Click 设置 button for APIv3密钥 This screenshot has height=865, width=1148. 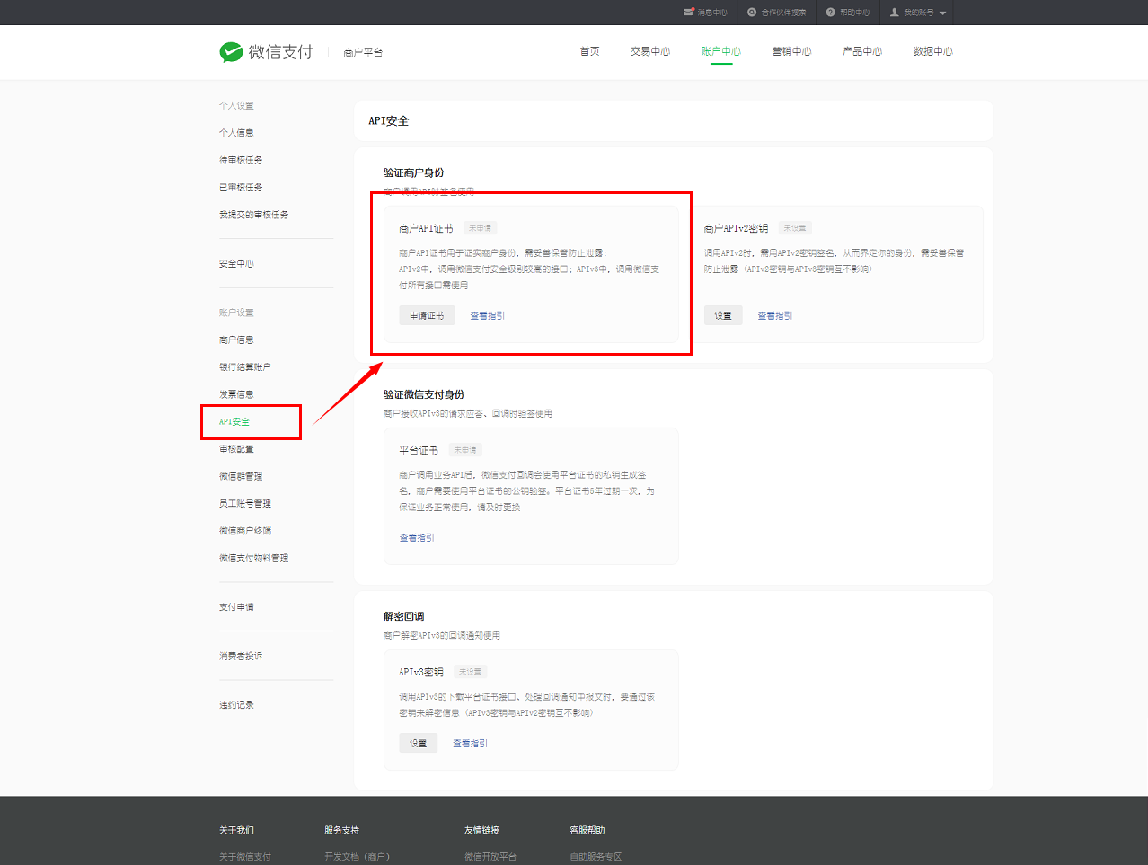(419, 743)
